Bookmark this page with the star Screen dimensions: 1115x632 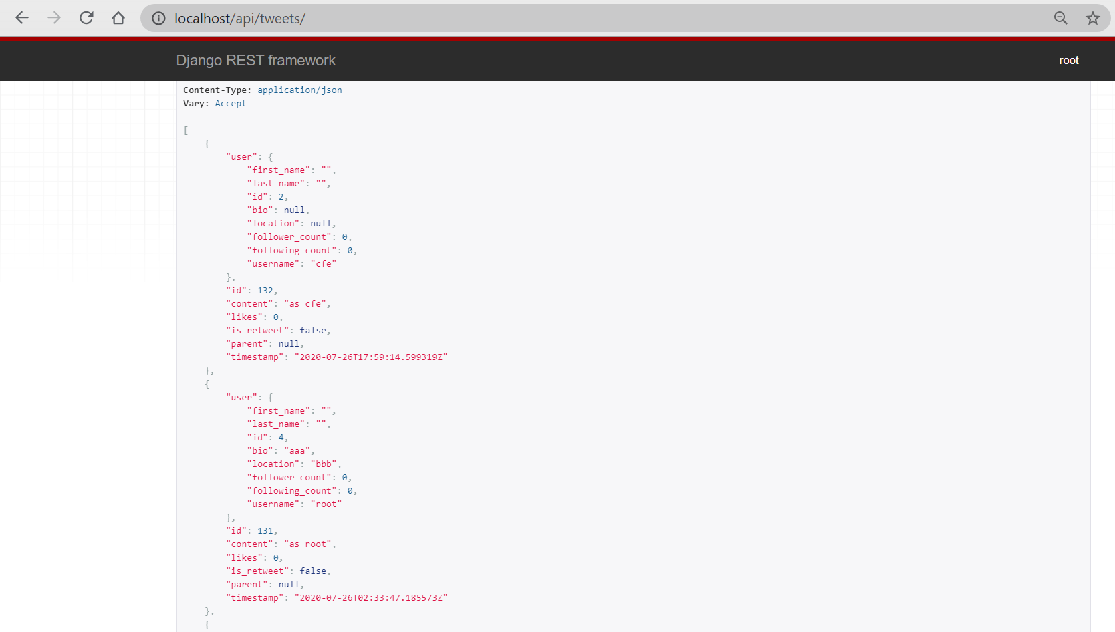coord(1093,18)
